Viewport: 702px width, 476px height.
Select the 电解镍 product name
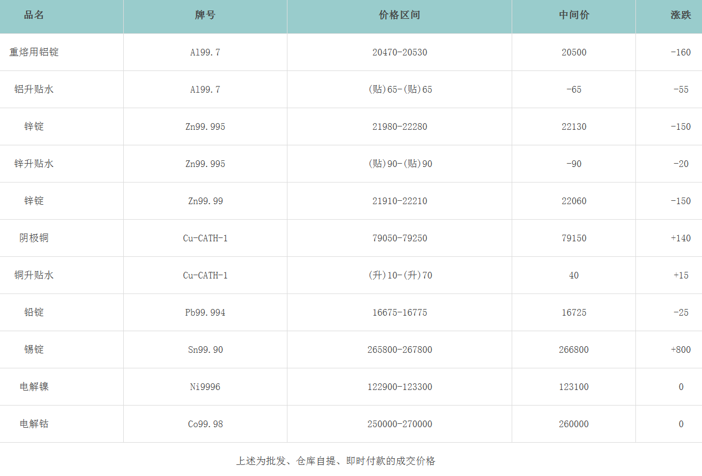[x=34, y=387]
